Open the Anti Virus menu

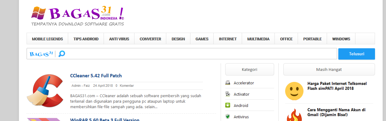pyautogui.click(x=119, y=39)
